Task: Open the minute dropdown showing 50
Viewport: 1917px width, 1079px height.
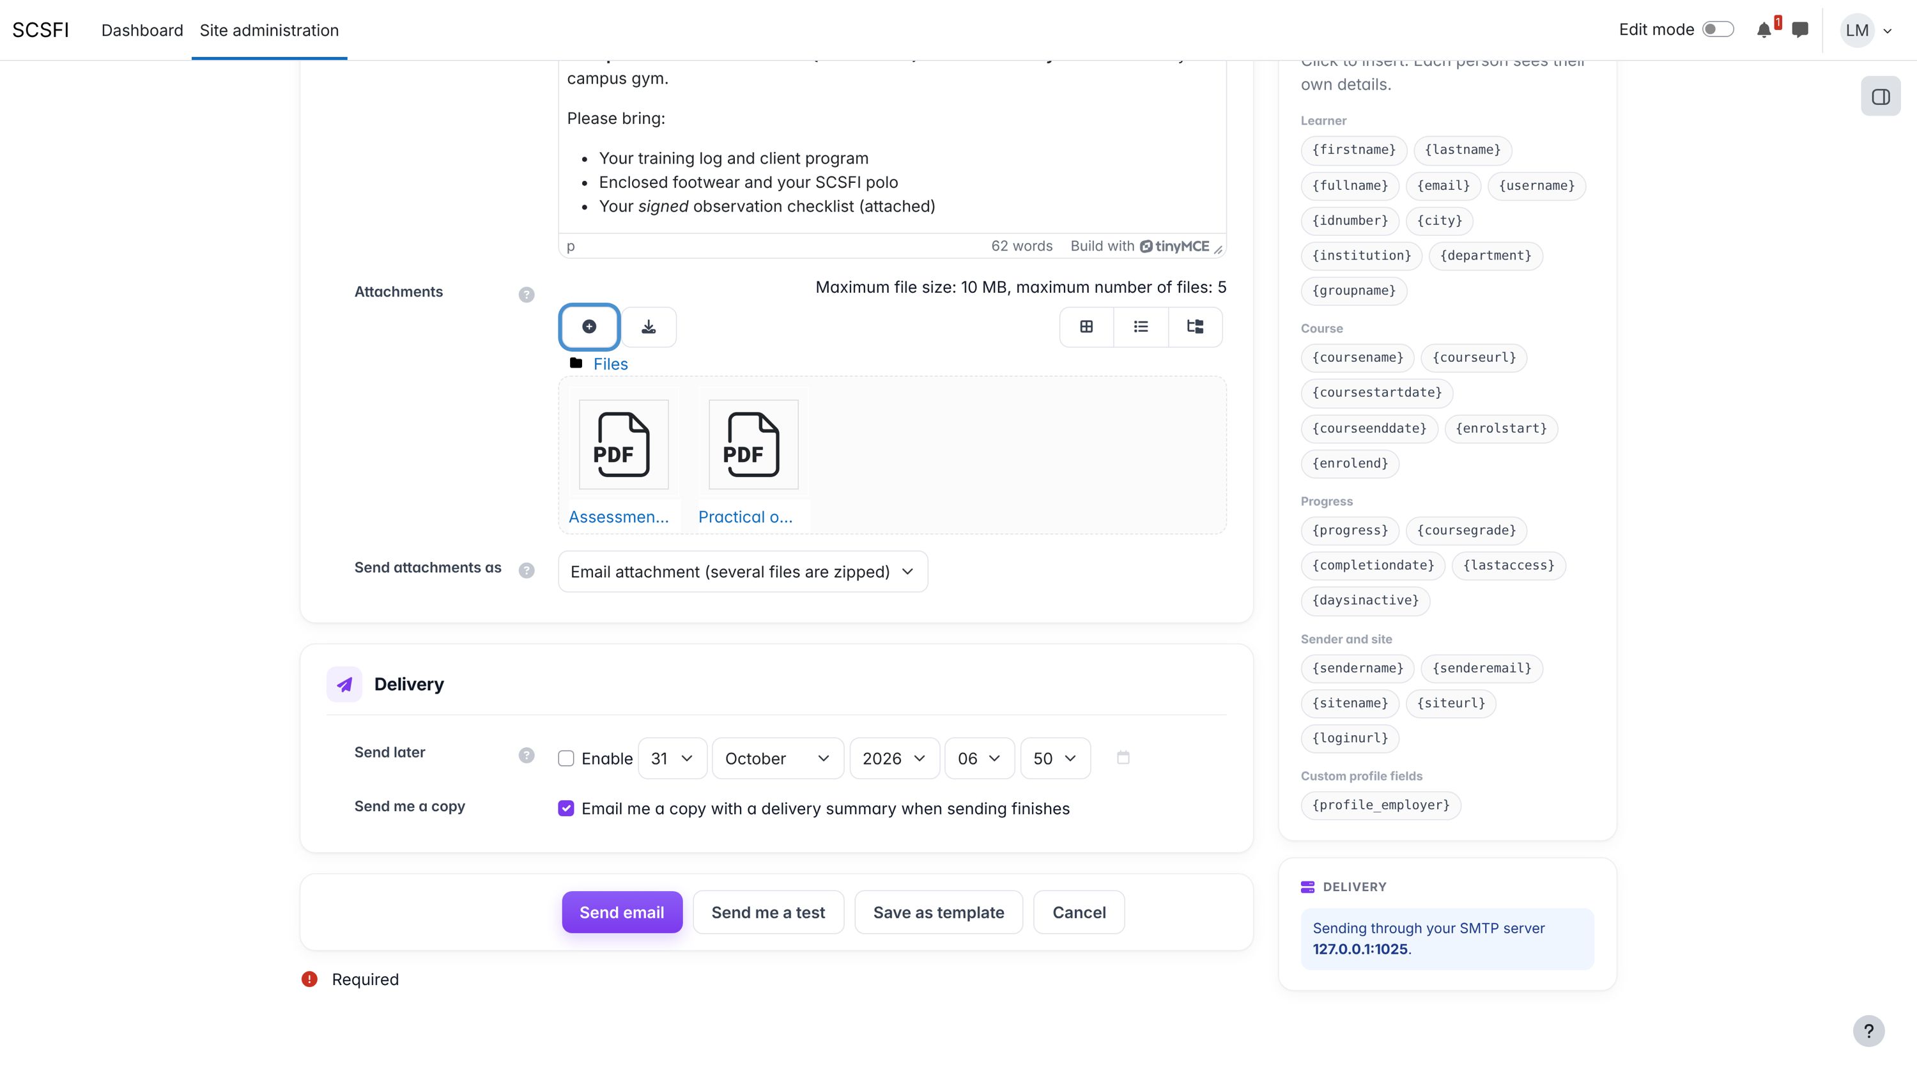Action: point(1055,758)
